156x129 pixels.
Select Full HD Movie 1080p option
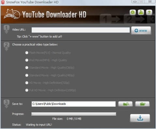pos(27,90)
